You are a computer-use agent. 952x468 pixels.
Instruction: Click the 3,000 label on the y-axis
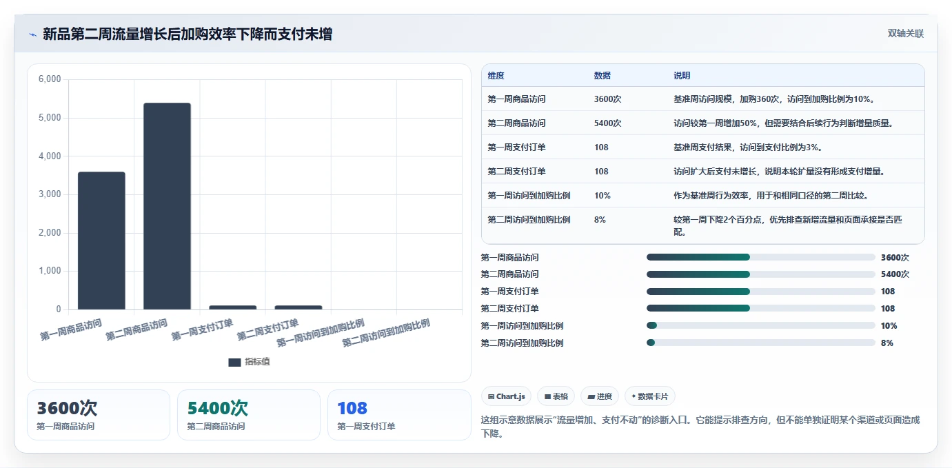(x=49, y=194)
